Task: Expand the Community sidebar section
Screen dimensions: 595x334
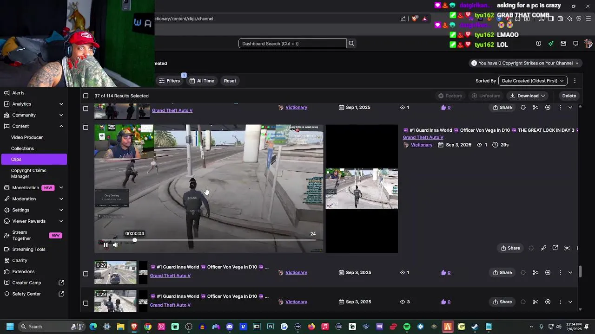Action: [x=61, y=115]
